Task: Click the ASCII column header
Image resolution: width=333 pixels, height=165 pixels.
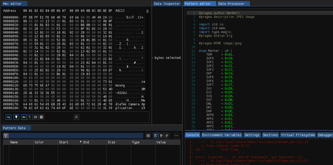Action: (120, 10)
